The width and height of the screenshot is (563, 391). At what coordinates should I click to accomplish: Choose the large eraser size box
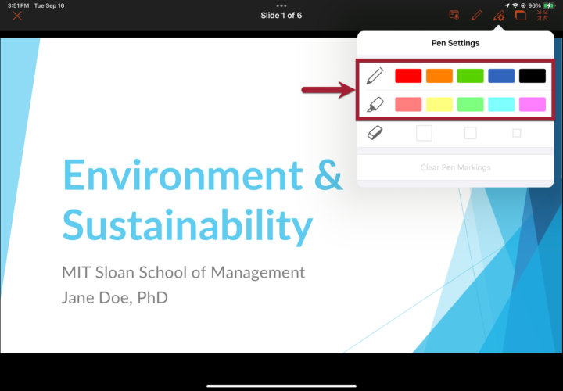coord(424,134)
